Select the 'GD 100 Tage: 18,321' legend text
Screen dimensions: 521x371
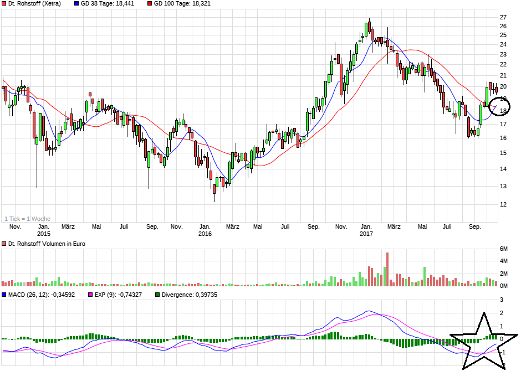182,4
